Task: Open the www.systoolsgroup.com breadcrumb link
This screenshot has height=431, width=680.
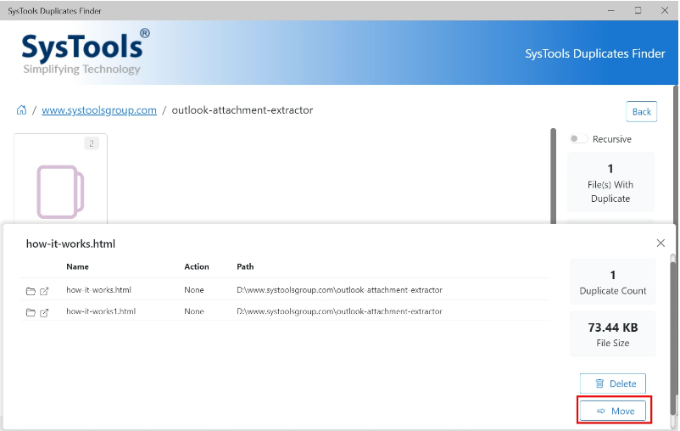Action: coord(99,110)
